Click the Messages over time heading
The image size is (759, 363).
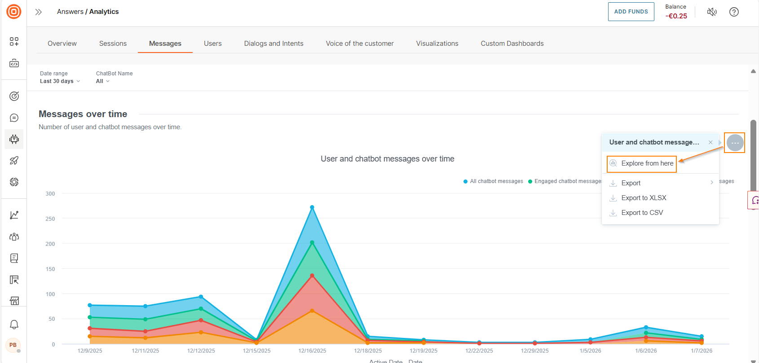coord(83,114)
